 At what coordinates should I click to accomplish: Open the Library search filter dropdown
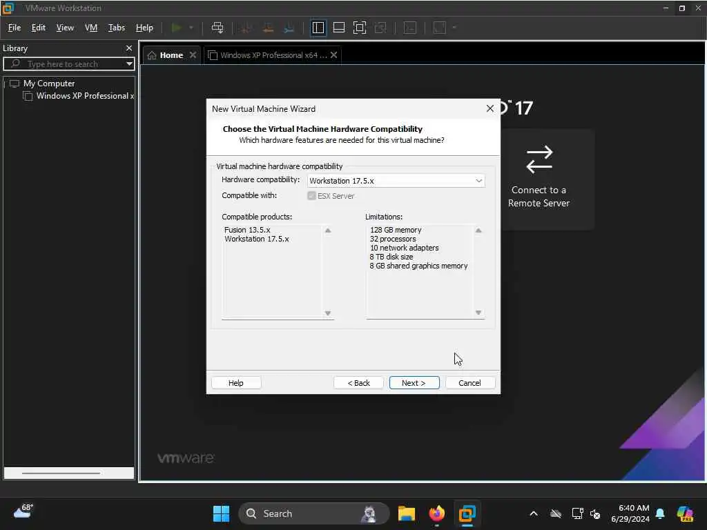click(129, 64)
